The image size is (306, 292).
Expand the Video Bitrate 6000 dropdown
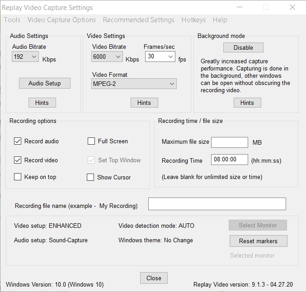pos(107,57)
